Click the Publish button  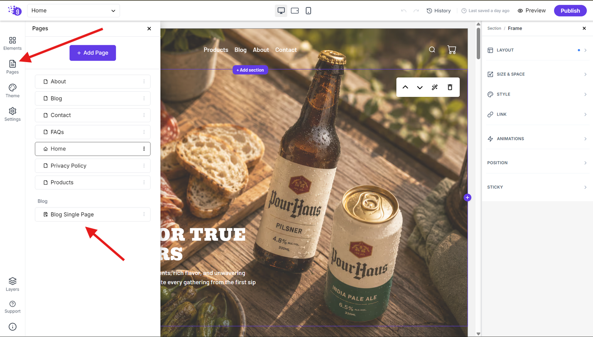click(x=570, y=11)
